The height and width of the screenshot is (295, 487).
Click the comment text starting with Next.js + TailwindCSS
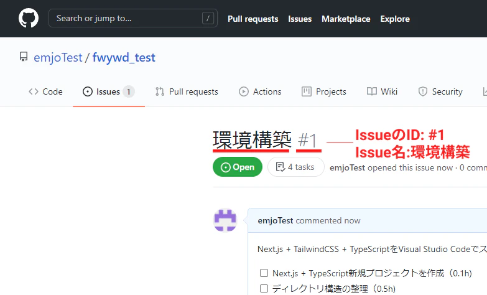372,250
